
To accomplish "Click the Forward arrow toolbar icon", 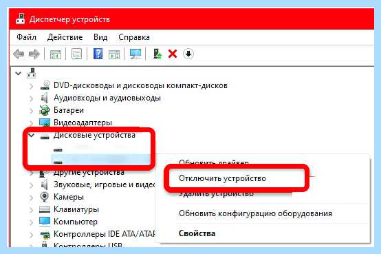I will (x=34, y=54).
